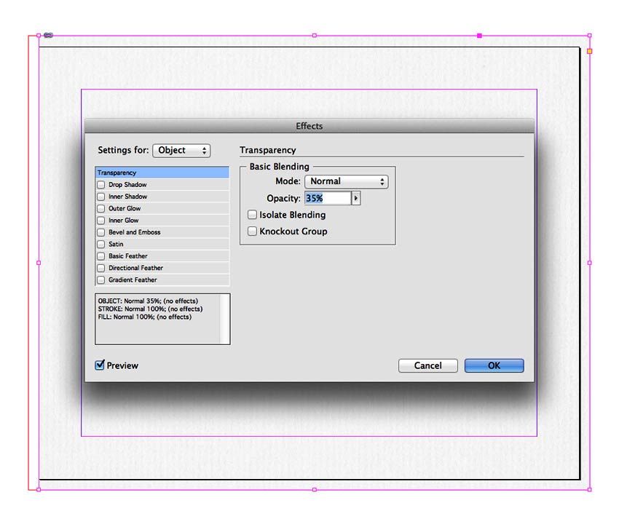The height and width of the screenshot is (527, 619).
Task: Select the Inner Glow label
Action: pyautogui.click(x=124, y=220)
